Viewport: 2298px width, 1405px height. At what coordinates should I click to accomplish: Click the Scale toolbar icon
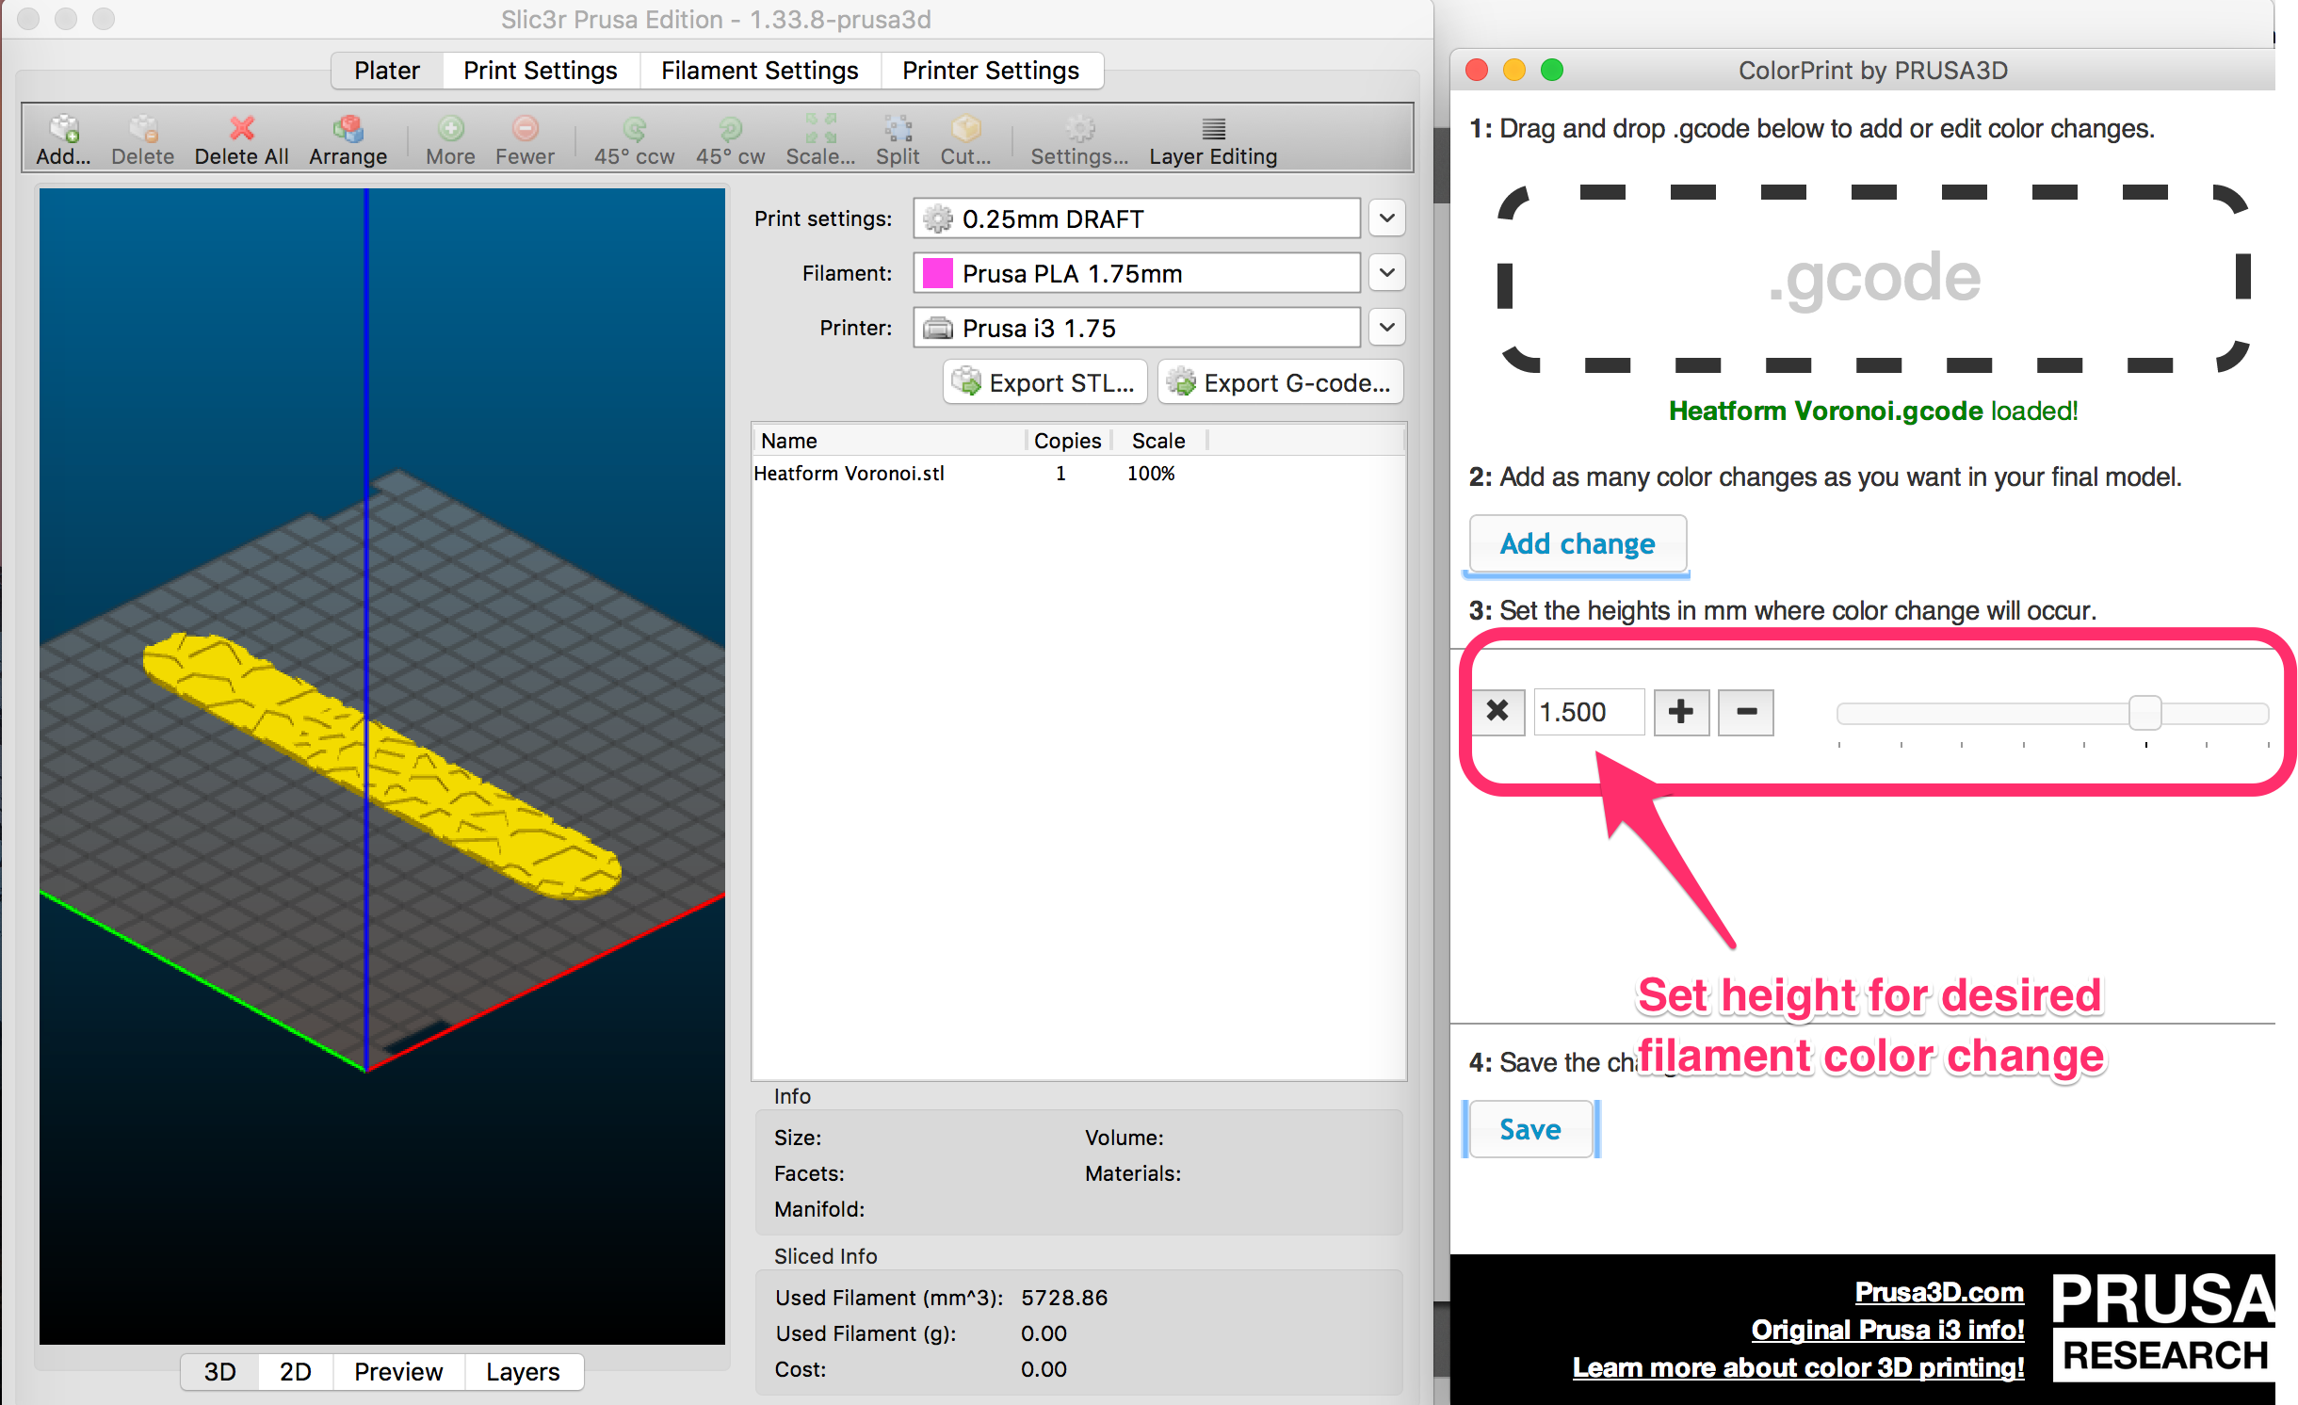(x=820, y=129)
